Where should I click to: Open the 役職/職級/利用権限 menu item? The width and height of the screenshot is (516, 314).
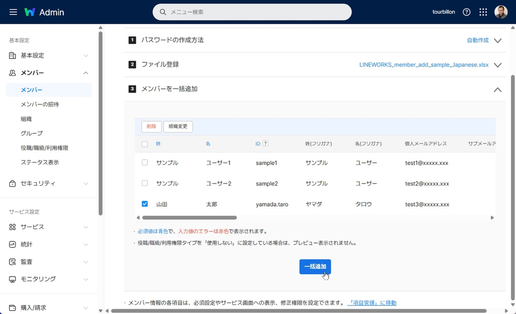44,148
